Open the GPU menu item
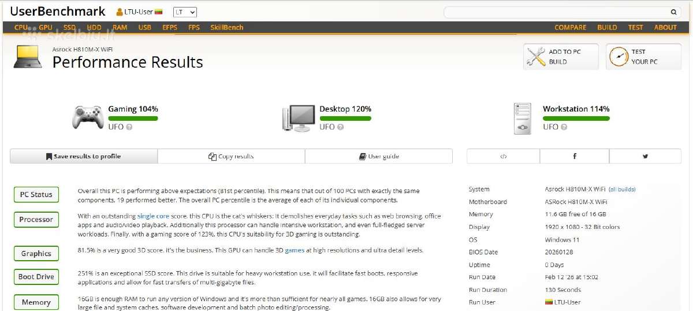The image size is (693, 311). point(46,27)
